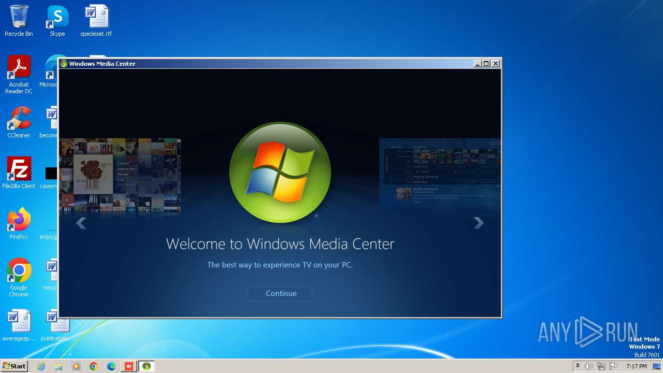Screen dimensions: 663x373
Task: Open Chrome from the taskbar
Action: pos(94,366)
